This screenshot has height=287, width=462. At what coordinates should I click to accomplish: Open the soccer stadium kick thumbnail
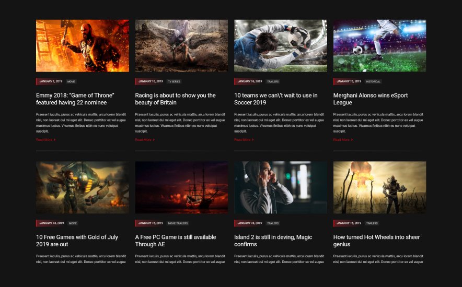(x=379, y=45)
